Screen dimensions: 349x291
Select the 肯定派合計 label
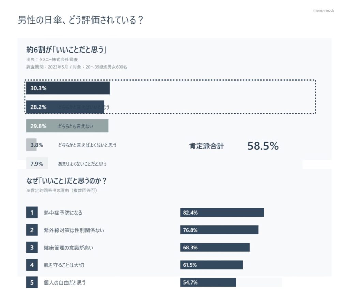[x=207, y=146]
